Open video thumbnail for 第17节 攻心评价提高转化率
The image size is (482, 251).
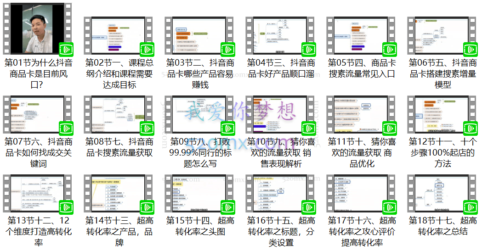click(x=361, y=193)
